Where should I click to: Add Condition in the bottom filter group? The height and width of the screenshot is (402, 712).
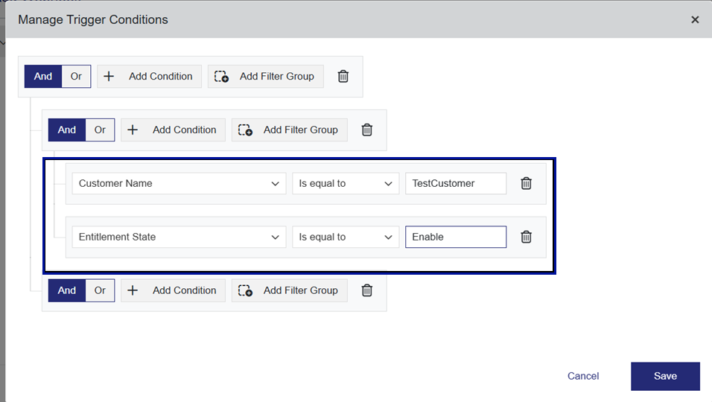173,290
